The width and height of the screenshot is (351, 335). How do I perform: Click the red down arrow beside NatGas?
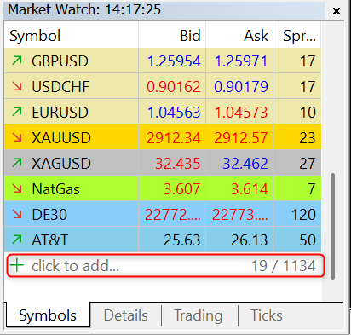17,188
